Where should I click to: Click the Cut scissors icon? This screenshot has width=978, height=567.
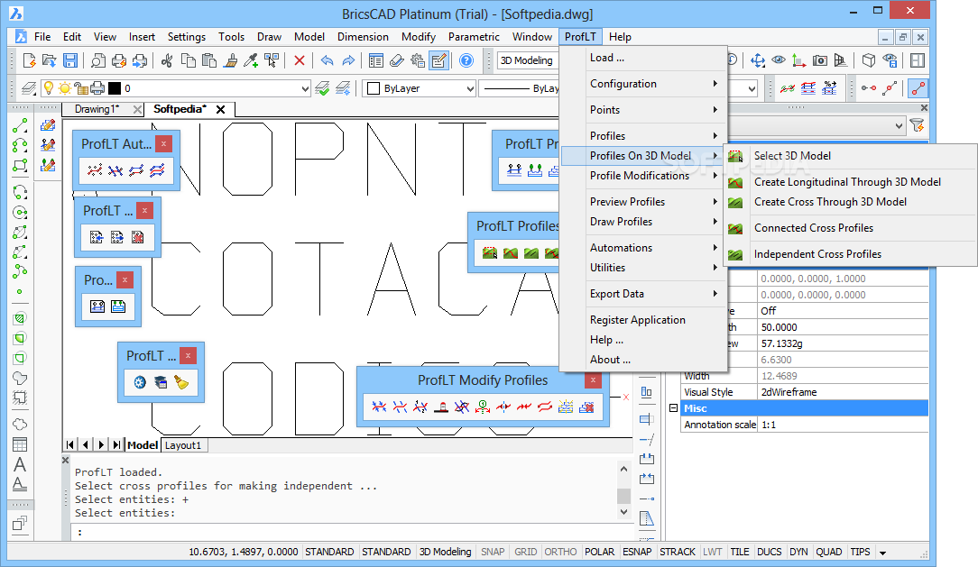(x=167, y=60)
